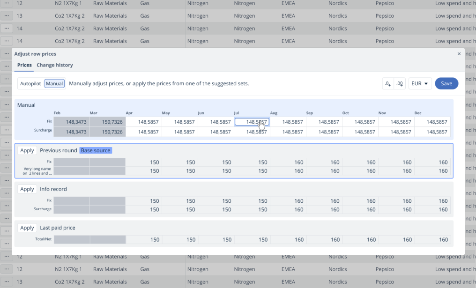Open ellipsis menu for row 13 above dialog
Screen dimensions: 476x288
(x=7, y=16)
